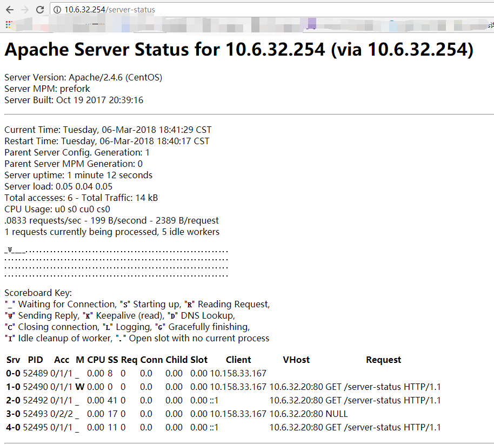Select the "Idle cleanup of worker" key entry
The width and height of the screenshot is (494, 445).
(58, 338)
